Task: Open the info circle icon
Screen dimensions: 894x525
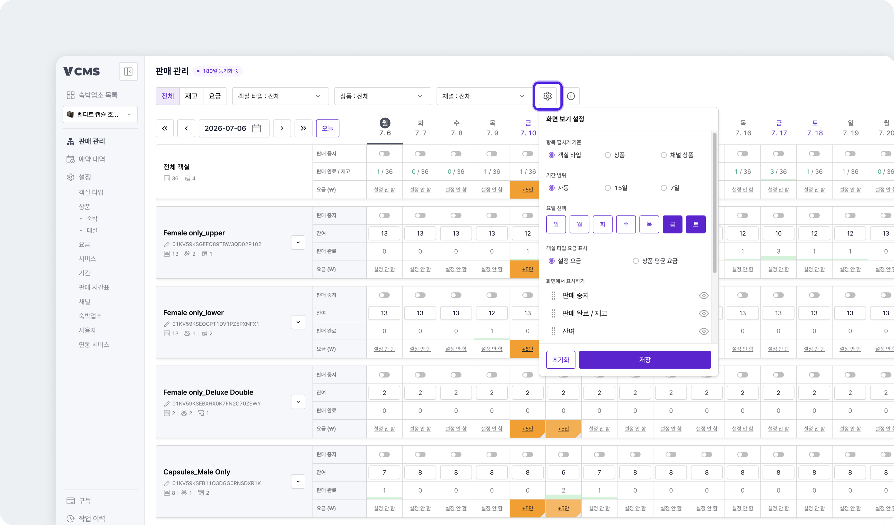Action: (x=571, y=96)
